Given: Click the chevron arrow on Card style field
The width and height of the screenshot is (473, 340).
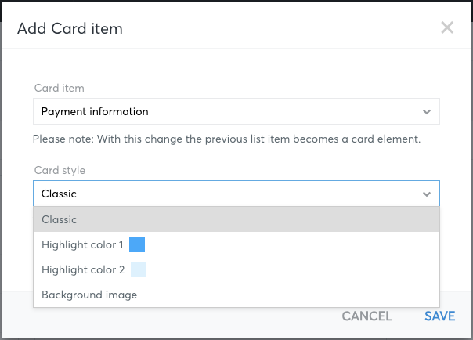Looking at the screenshot, I should coord(427,194).
